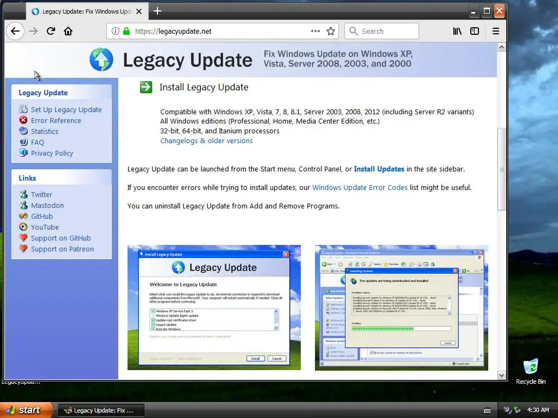Focus the browser Search box

381,31
